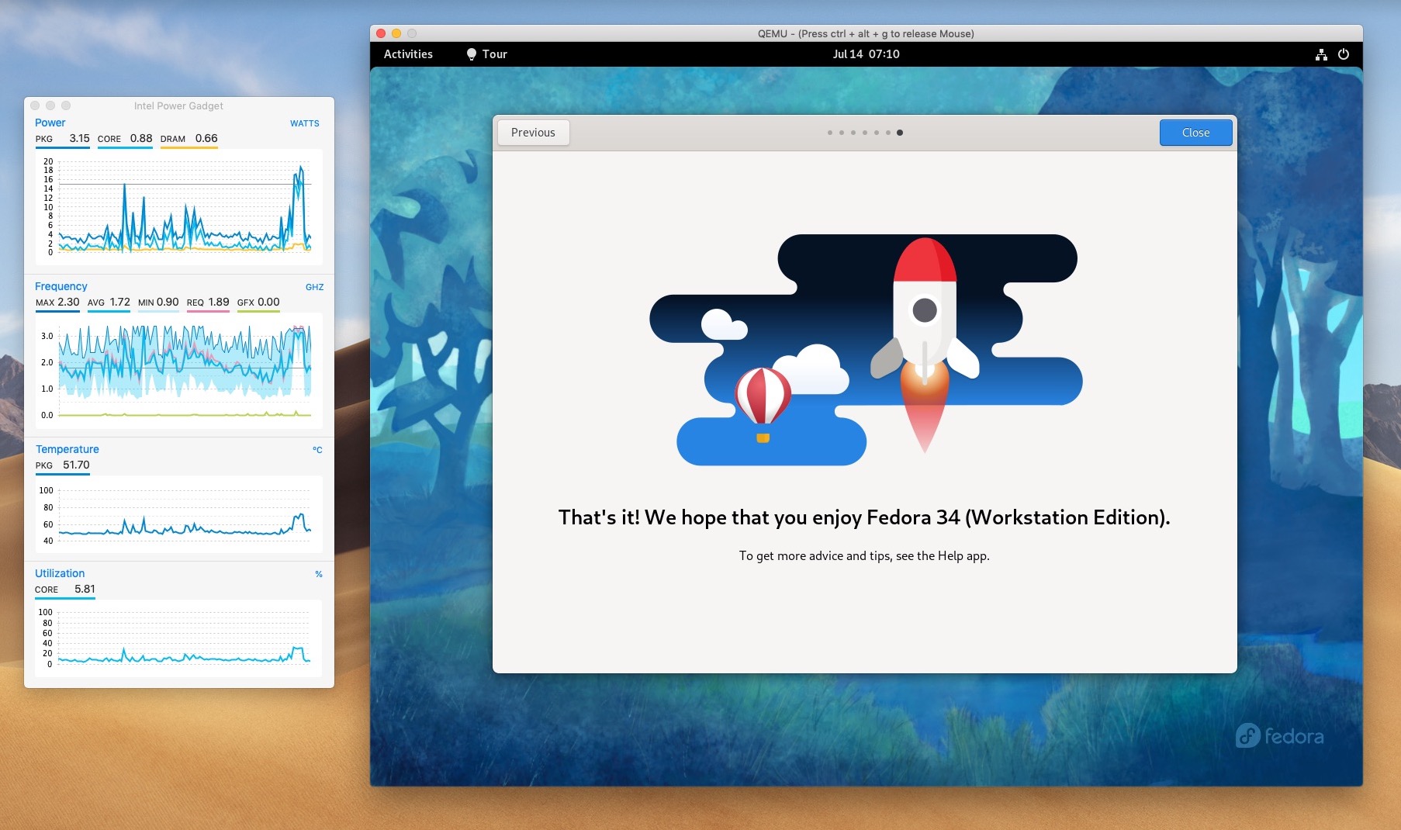Click the Temperature section heading
1401x830 pixels.
tap(67, 449)
